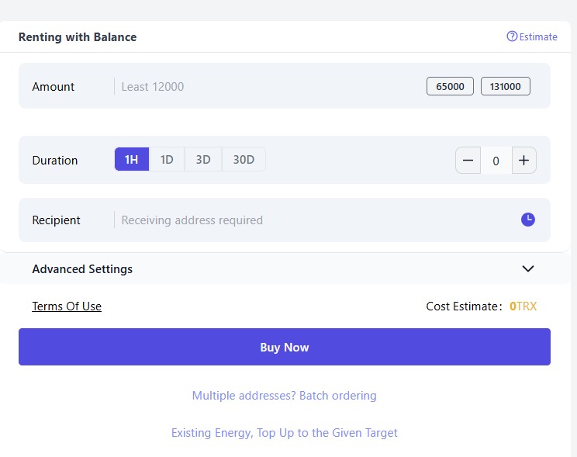This screenshot has width=577, height=457.
Task: Open Existing Energy Top Up link
Action: click(285, 433)
